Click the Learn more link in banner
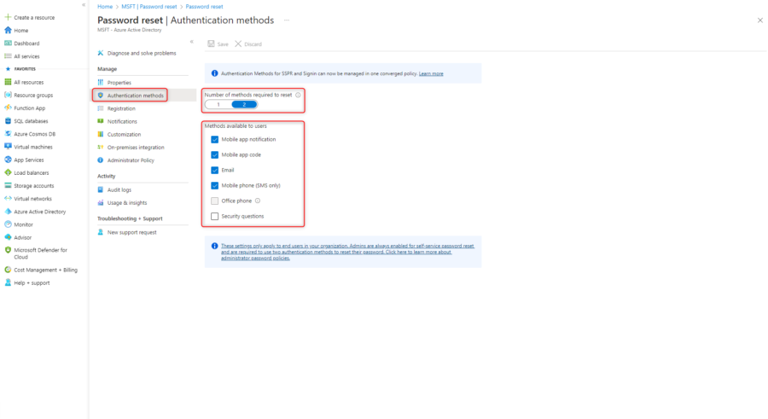This screenshot has width=768, height=419. click(431, 73)
